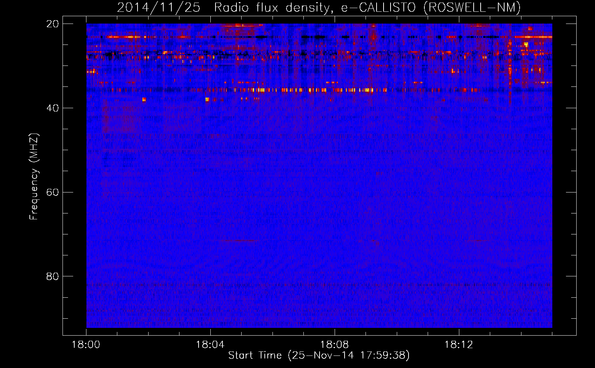This screenshot has height=368, width=595.
Task: Click the "Frequency (MHZ)" axis label
Action: (34, 177)
